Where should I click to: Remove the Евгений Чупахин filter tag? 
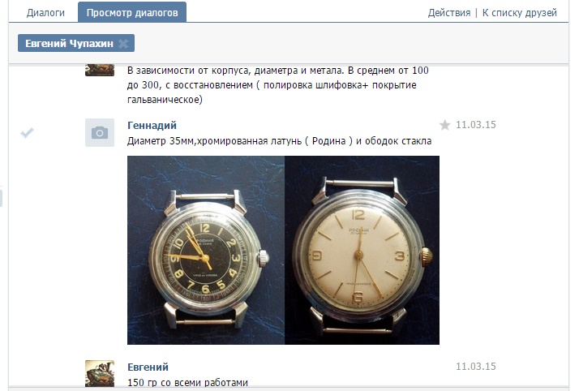(123, 44)
